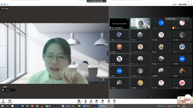Viewport: 193px width, 108px height.
Task: Select the shared screen thumbnail showing gorilla text
Action: click(x=119, y=23)
